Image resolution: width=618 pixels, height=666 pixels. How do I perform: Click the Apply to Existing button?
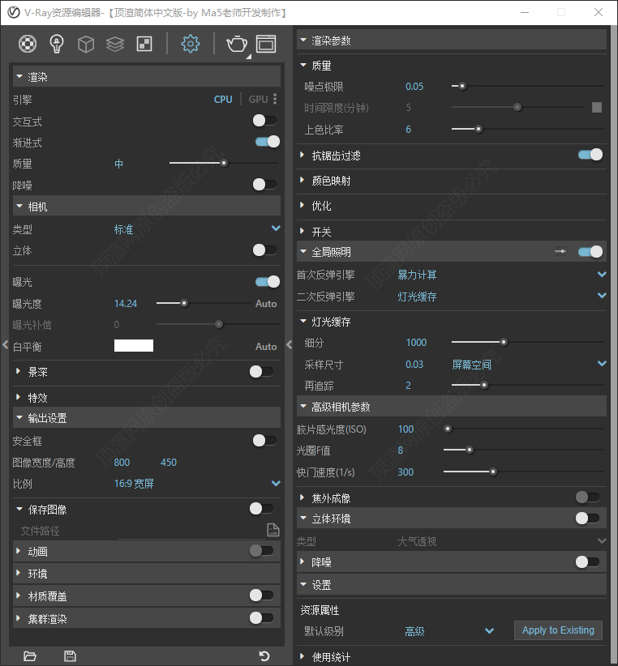558,630
